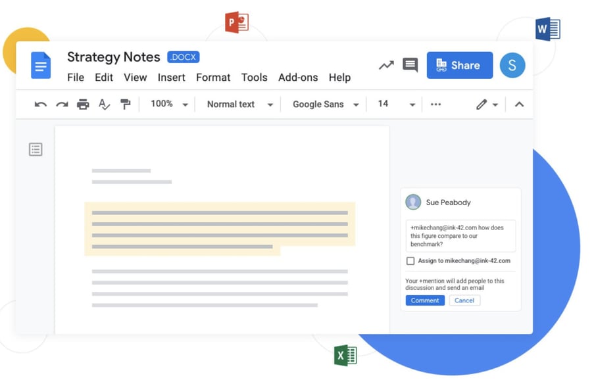Open the font size 14 dropdown
Screen dimensions: 594x382
[395, 105]
